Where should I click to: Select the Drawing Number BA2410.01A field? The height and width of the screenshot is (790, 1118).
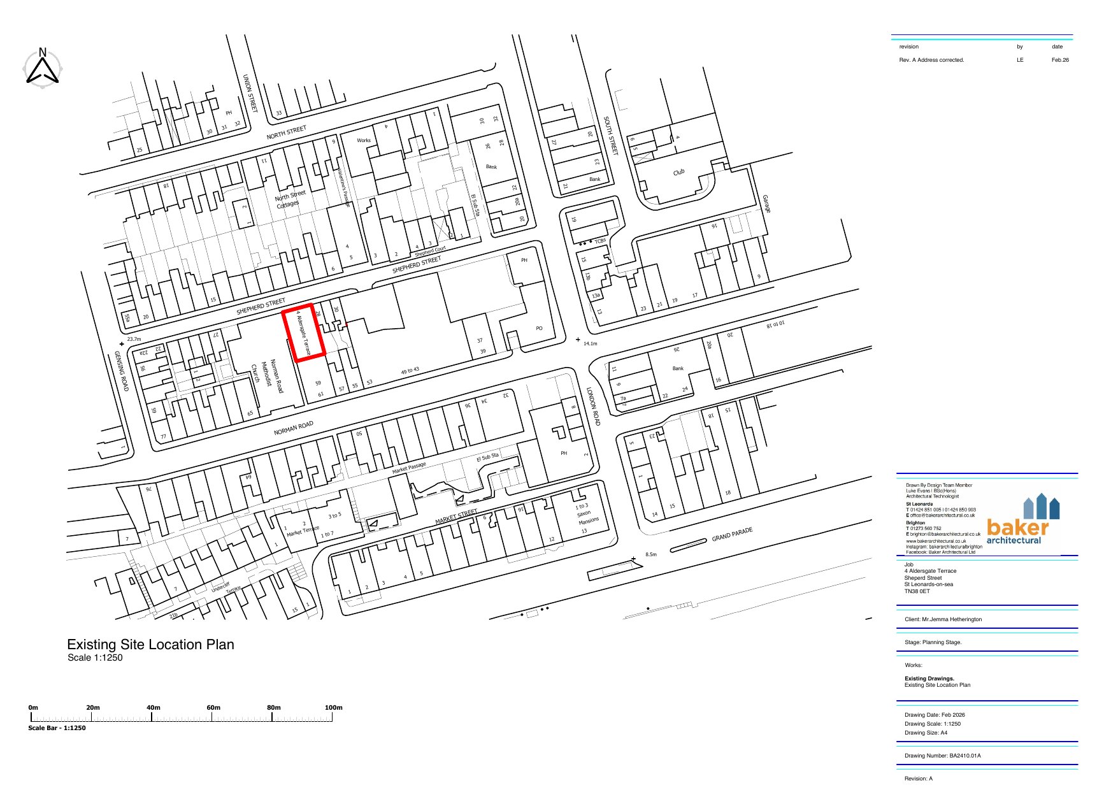coord(942,756)
